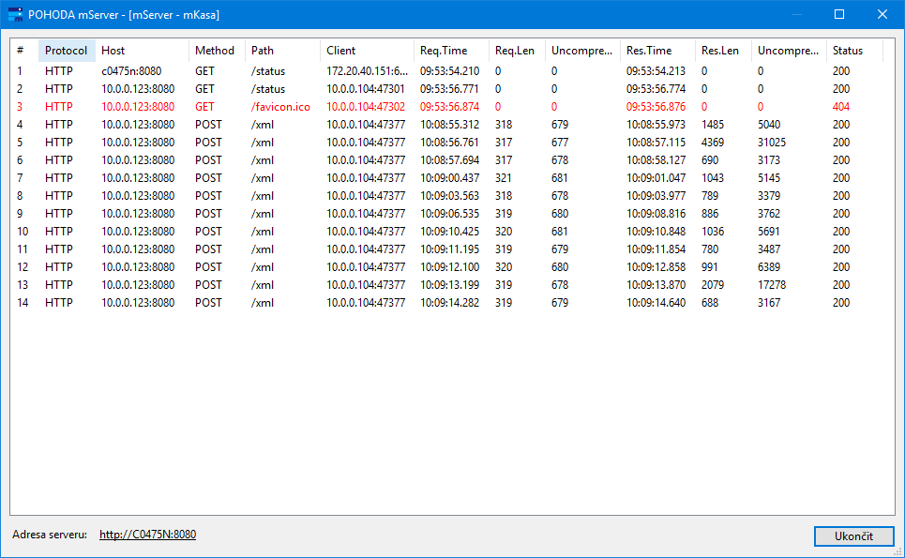Image resolution: width=905 pixels, height=558 pixels.
Task: Maximize the mServer window
Action: [839, 14]
